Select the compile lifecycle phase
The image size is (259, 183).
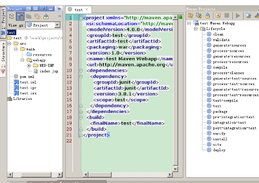pos(217,67)
